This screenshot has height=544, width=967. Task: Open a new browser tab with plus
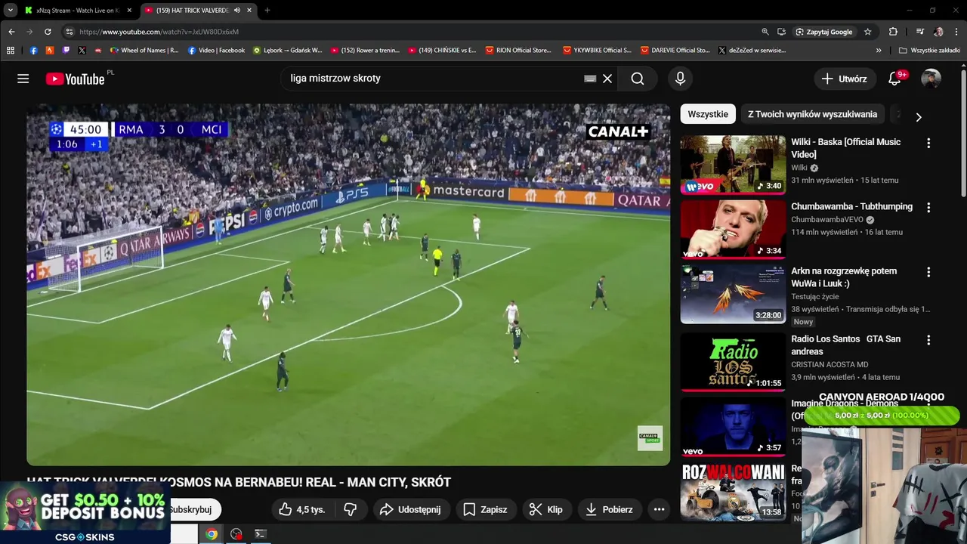pyautogui.click(x=267, y=11)
